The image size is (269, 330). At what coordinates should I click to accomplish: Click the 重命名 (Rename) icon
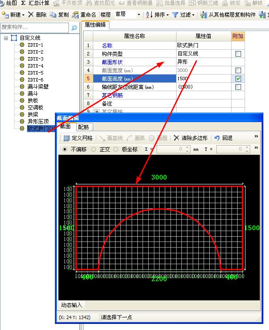(x=75, y=15)
